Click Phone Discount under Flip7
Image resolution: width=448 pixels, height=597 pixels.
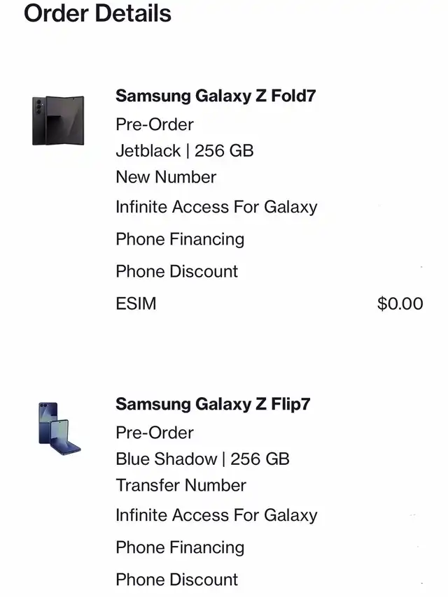point(177,580)
